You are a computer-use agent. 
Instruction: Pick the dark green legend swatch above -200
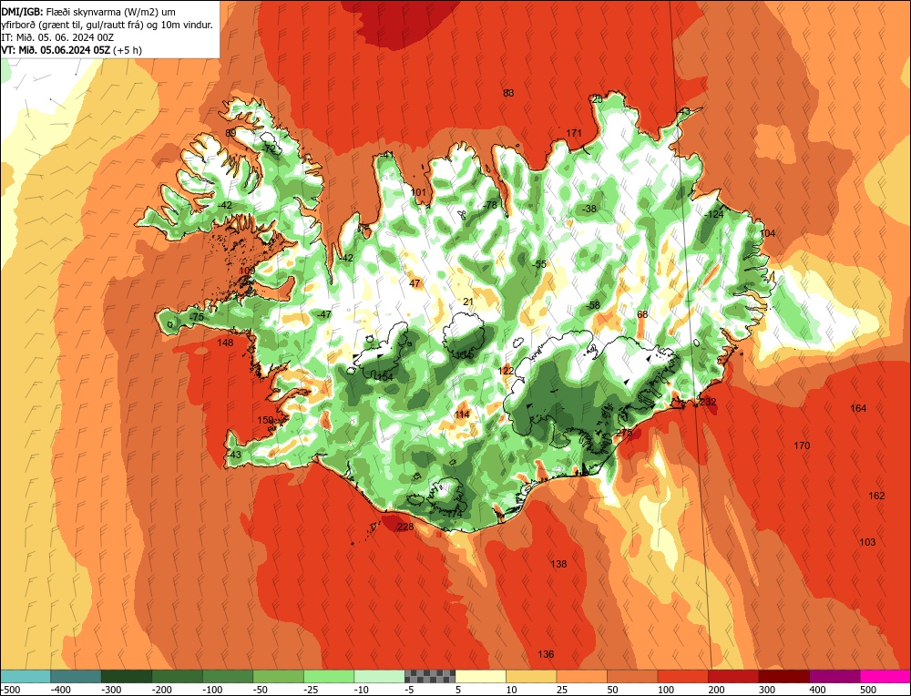(x=178, y=676)
